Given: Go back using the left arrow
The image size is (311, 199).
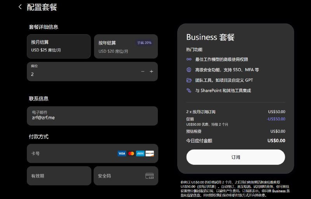Looking at the screenshot, I should pos(20,7).
